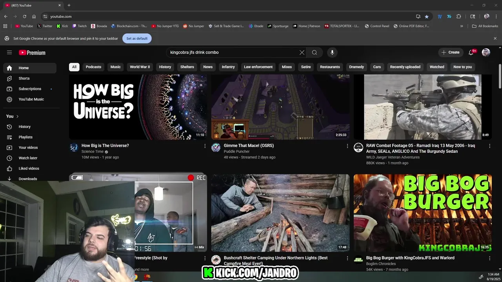The width and height of the screenshot is (502, 282).
Task: Click the Science Time channel avatar
Action: click(x=74, y=147)
